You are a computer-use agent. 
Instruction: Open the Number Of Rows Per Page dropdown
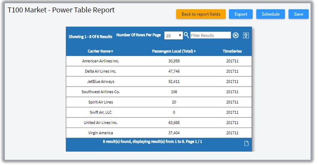[x=174, y=36]
